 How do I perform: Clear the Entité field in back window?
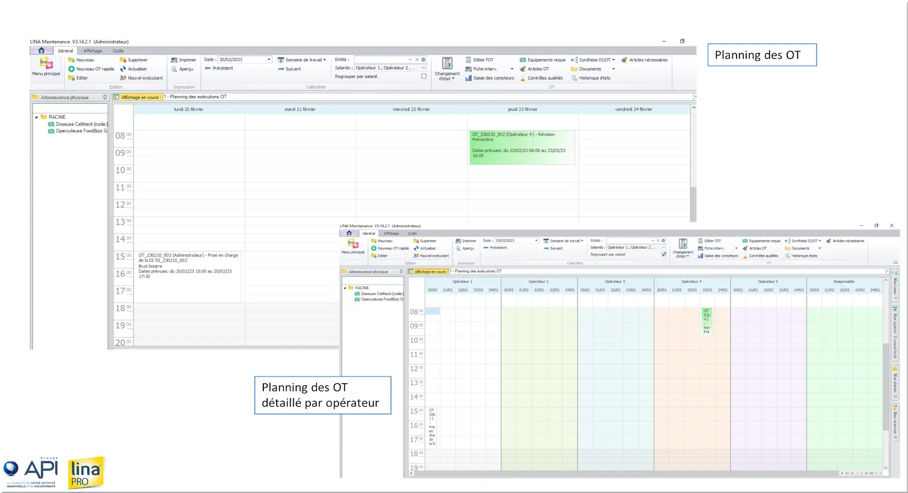pos(417,60)
